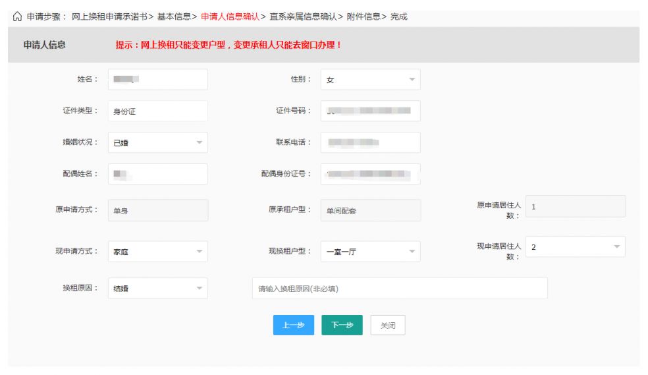Screen dimensions: 648x375
Task: Click the 联系电话 input field
Action: (x=370, y=142)
